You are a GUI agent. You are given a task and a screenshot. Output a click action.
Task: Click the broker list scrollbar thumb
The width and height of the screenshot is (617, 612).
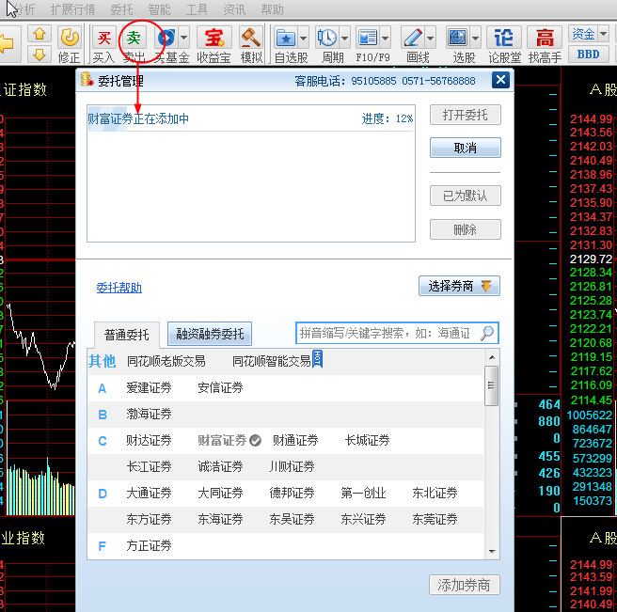click(491, 385)
